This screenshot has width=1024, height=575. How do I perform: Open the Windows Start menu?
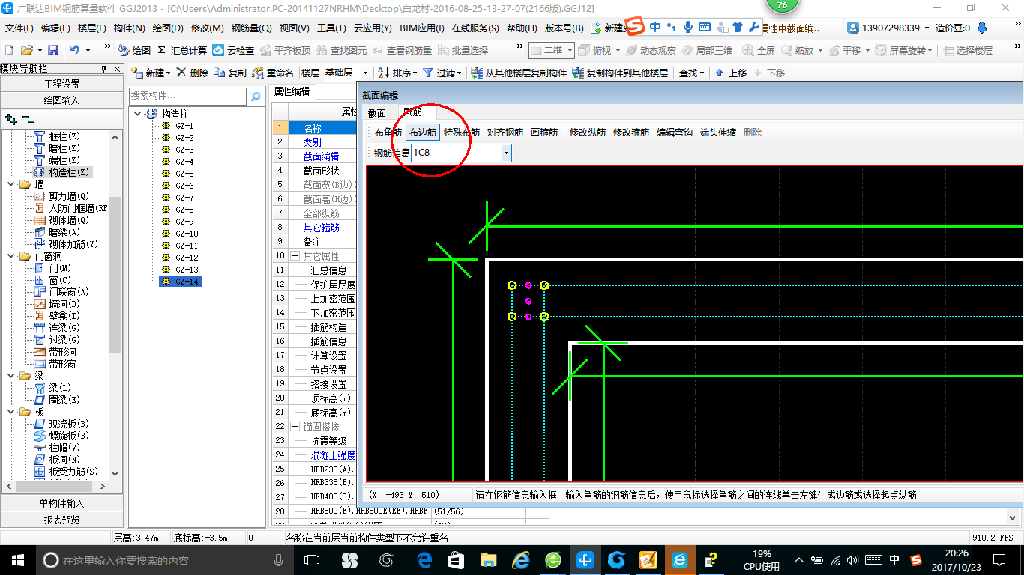point(16,559)
